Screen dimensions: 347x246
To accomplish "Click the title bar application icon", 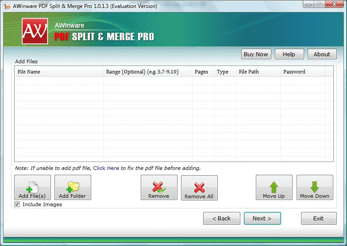I will coord(7,6).
